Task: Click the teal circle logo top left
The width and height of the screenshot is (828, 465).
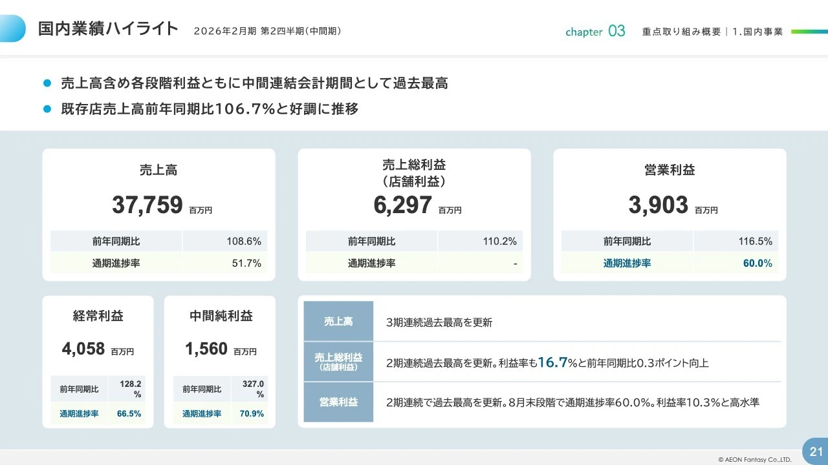Action: point(12,28)
